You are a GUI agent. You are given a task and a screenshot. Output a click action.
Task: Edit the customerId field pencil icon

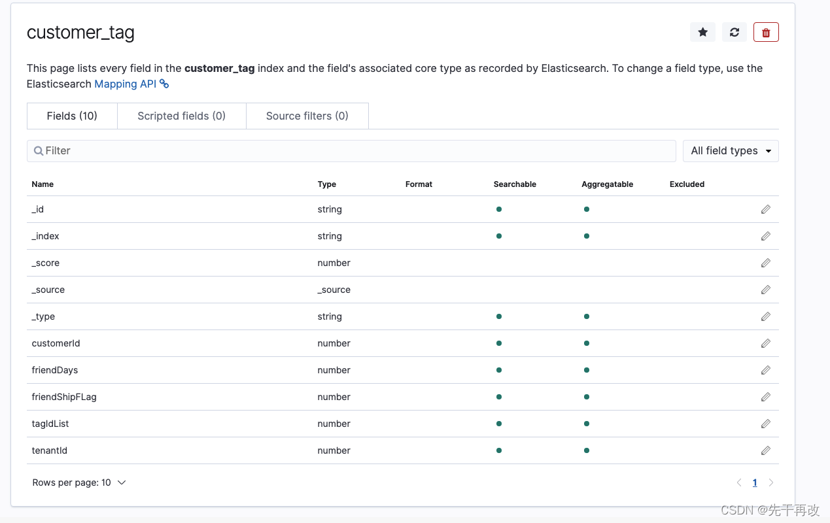[765, 343]
